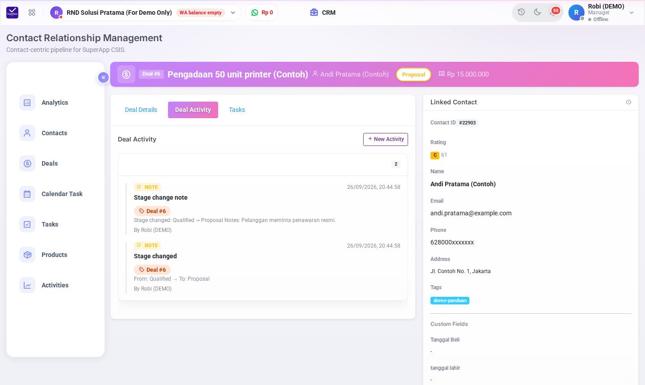Click the phone number 628000xxxxxxx

point(452,242)
